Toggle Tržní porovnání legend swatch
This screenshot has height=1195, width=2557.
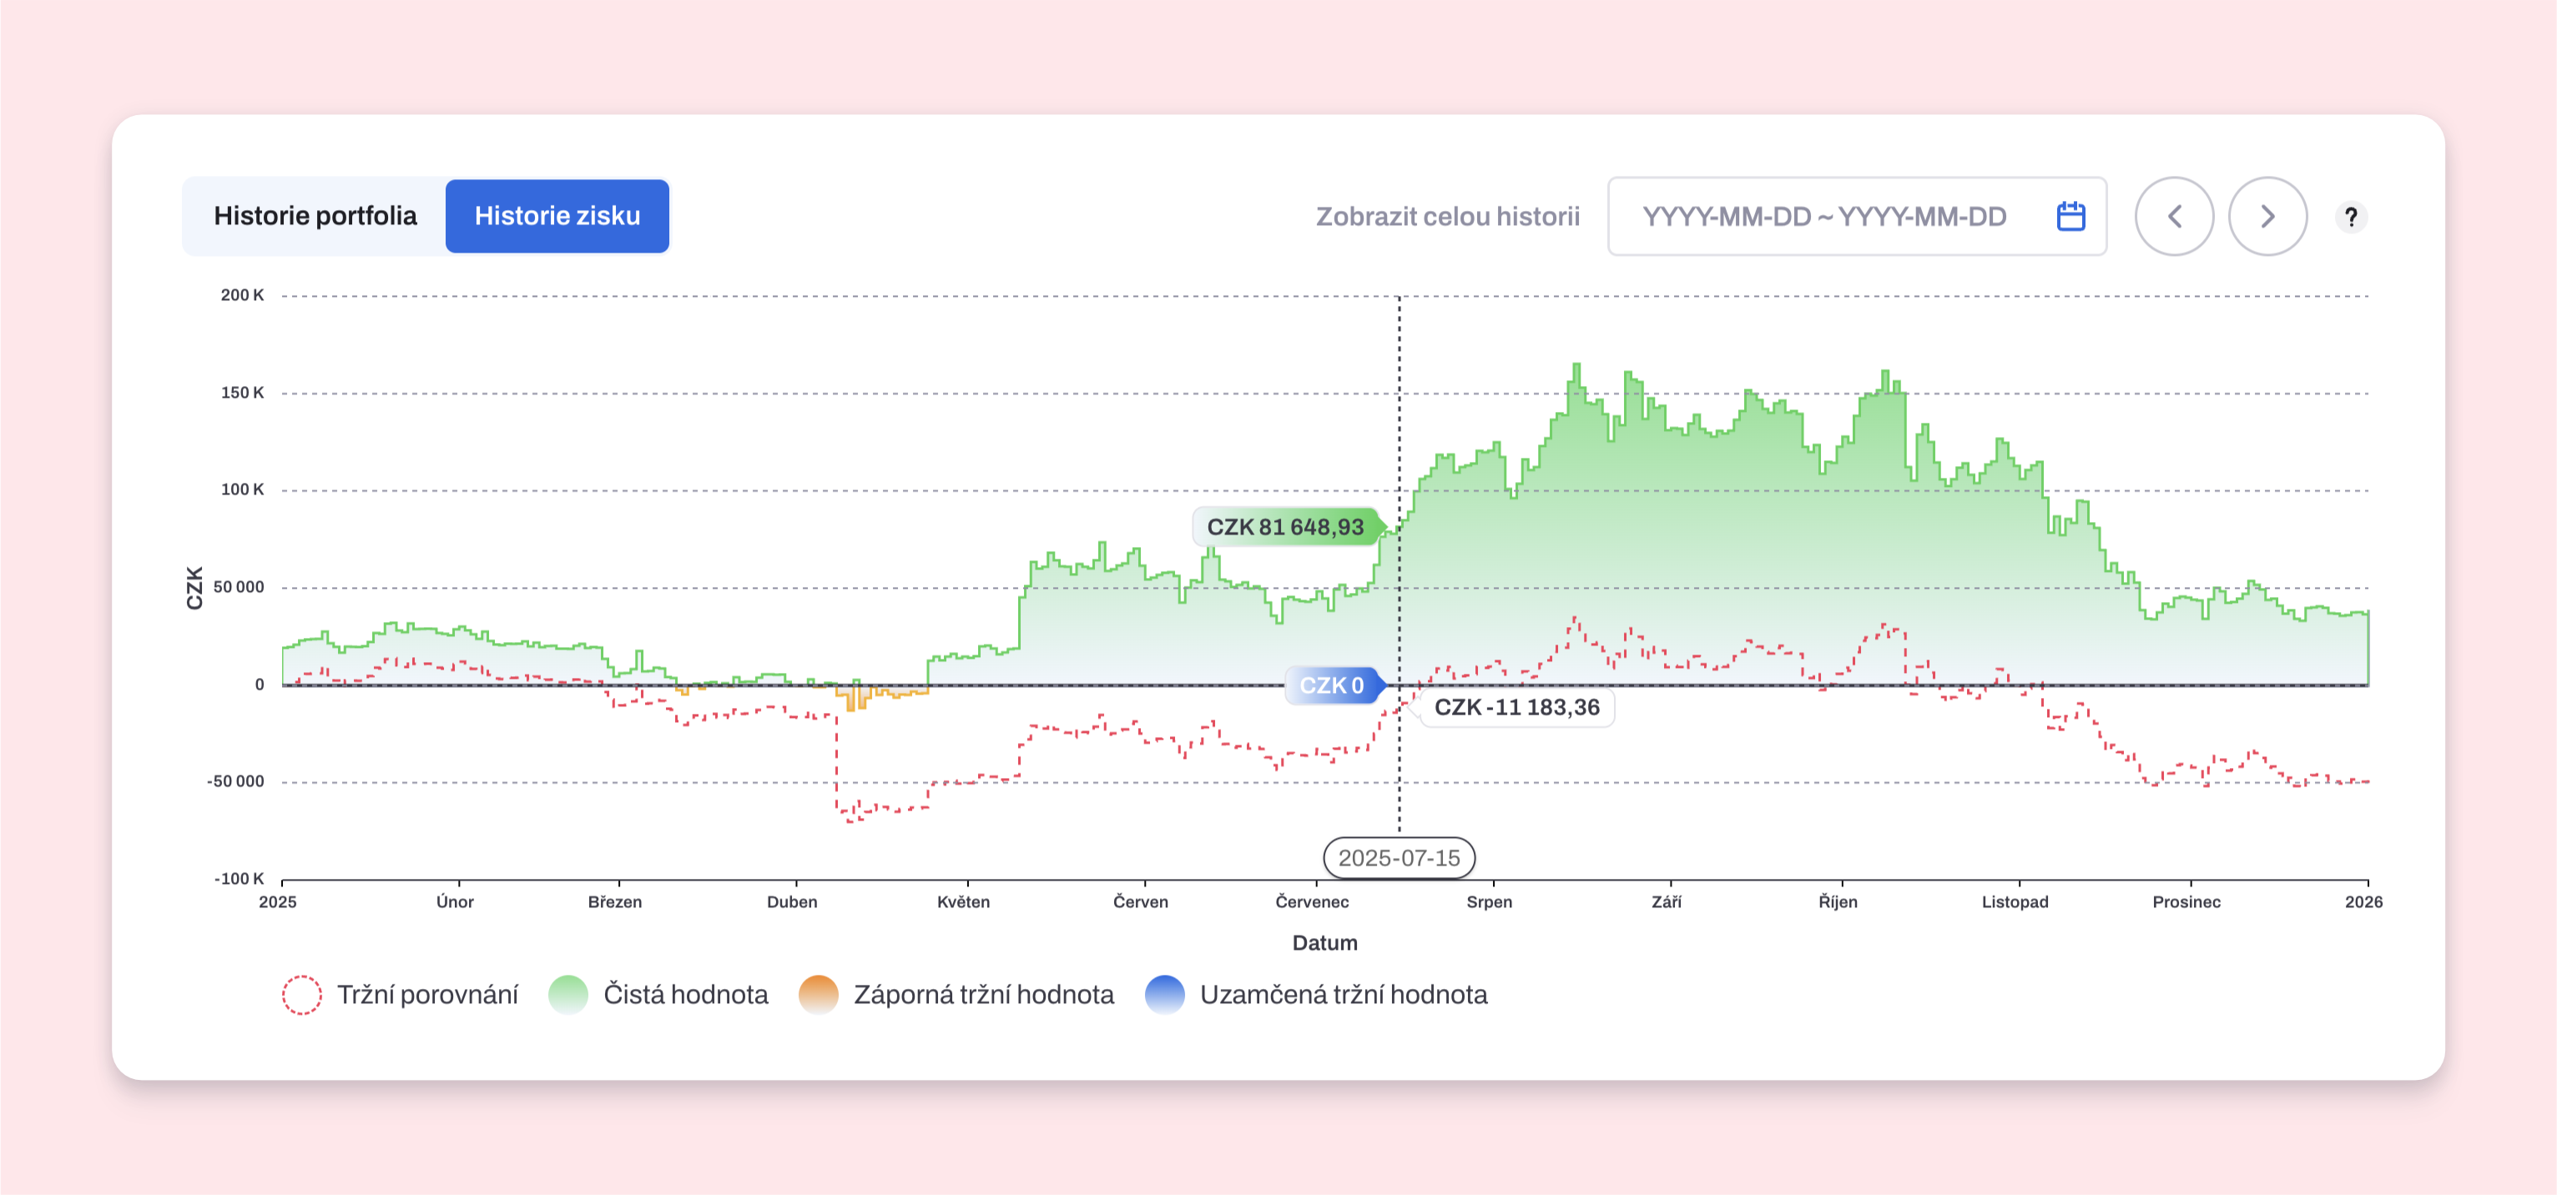click(x=302, y=995)
